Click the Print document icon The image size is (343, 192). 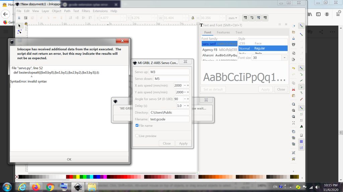point(293,44)
